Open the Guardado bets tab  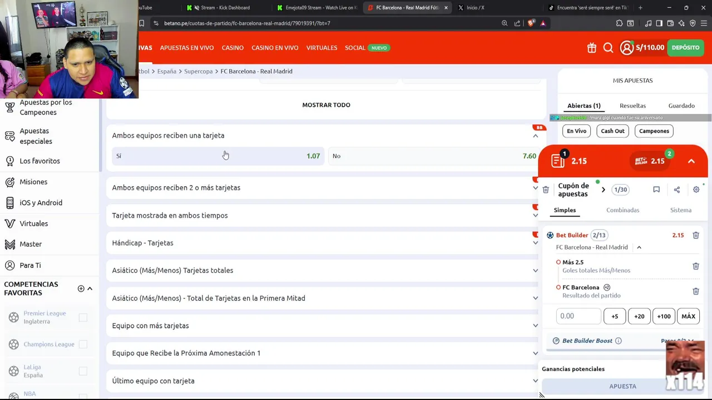click(681, 106)
